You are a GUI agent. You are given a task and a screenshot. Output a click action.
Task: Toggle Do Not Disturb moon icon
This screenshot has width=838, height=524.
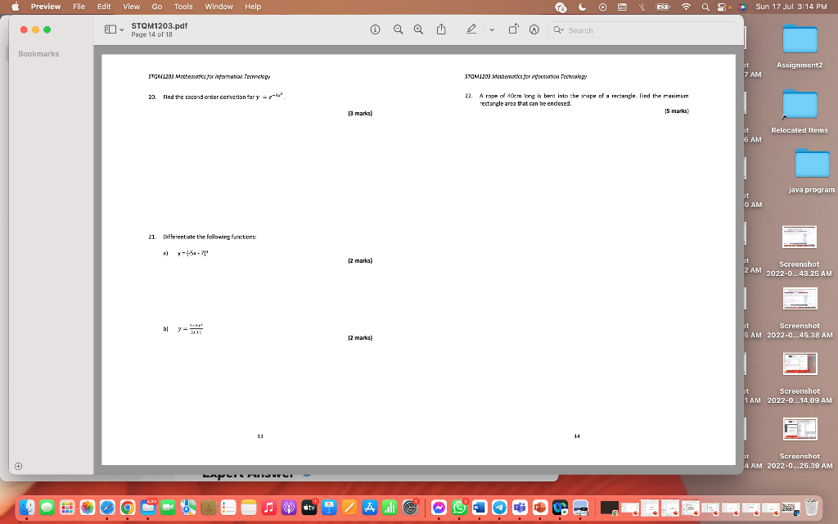[582, 7]
